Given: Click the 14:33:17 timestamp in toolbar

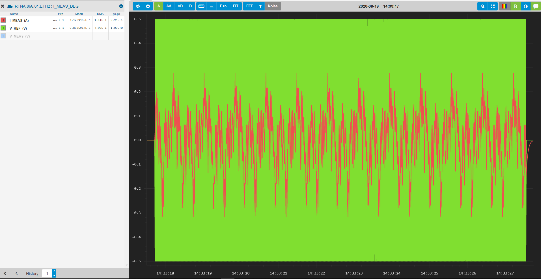Looking at the screenshot, I should click(391, 6).
